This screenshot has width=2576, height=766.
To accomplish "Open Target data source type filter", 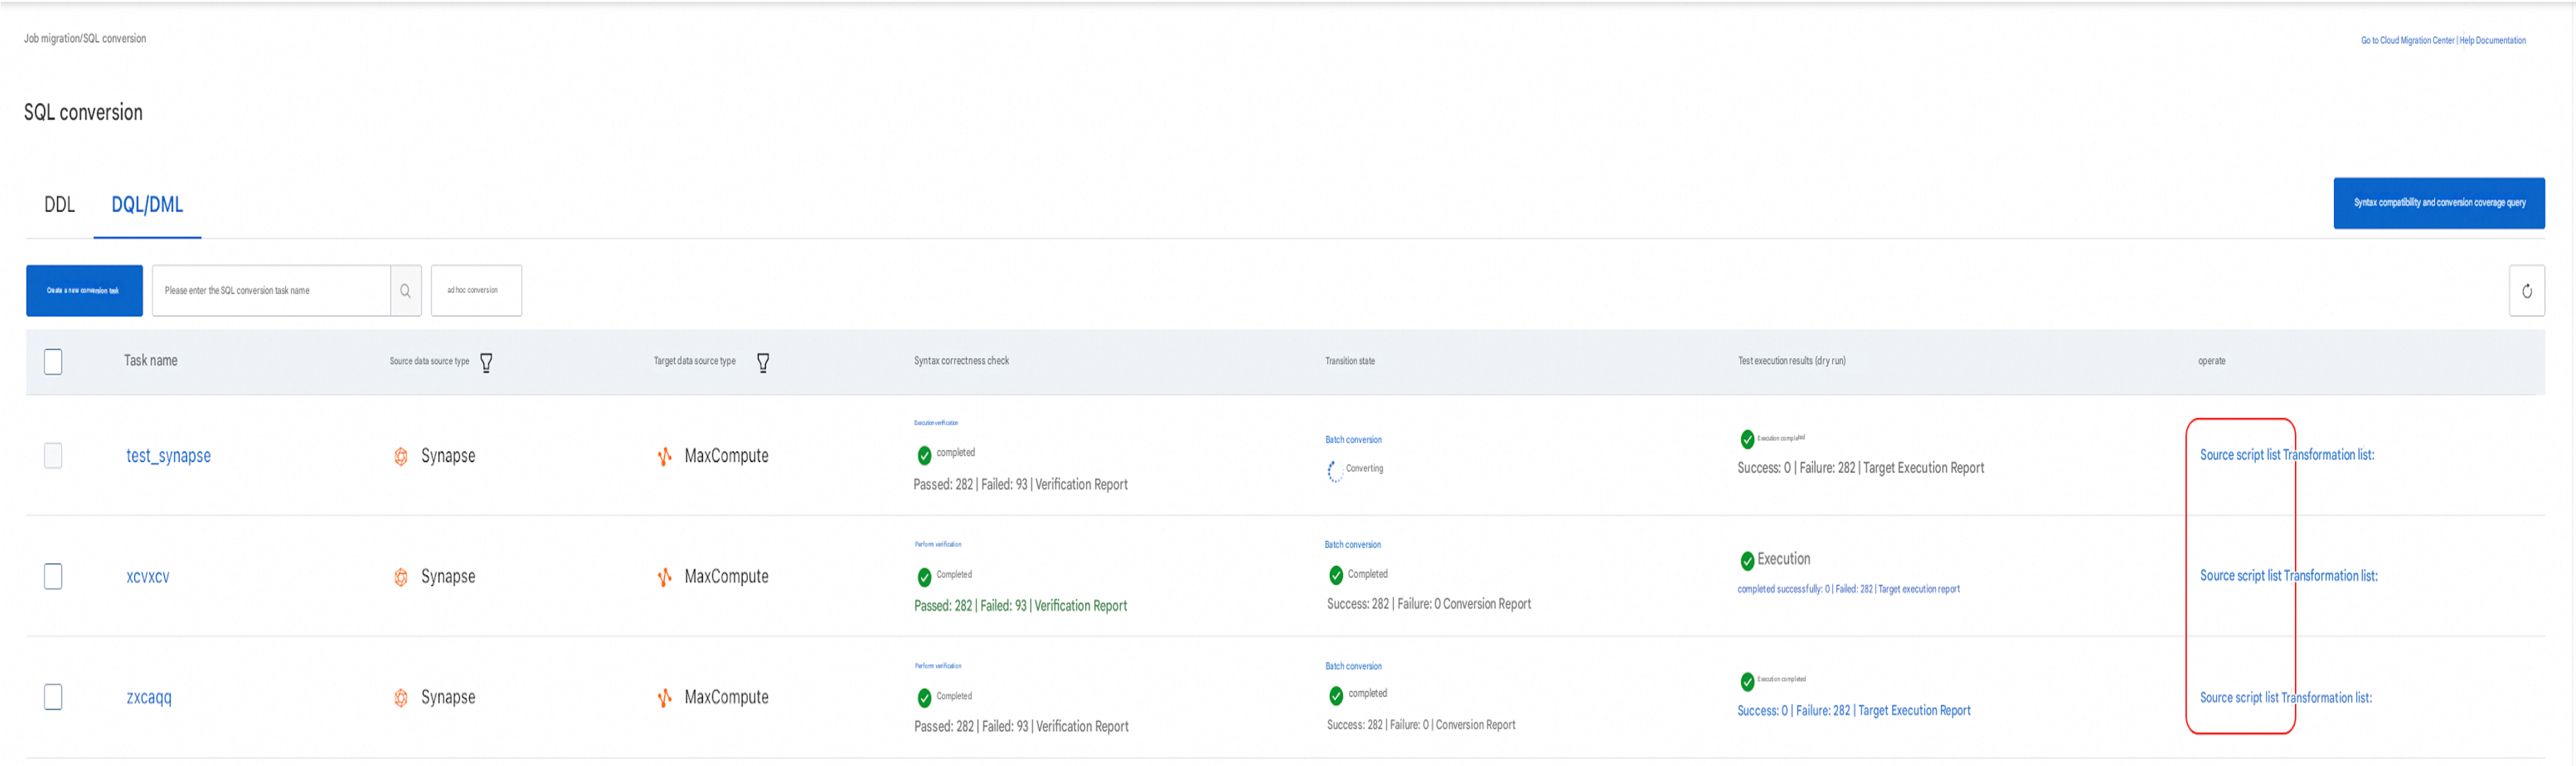I will [763, 363].
